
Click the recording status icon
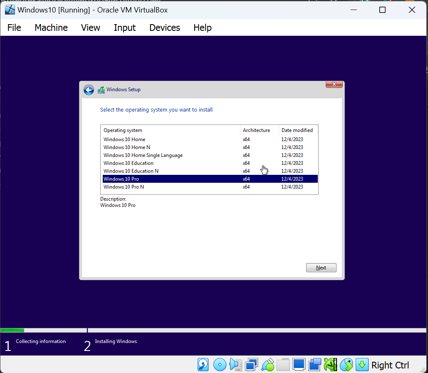pos(315,365)
